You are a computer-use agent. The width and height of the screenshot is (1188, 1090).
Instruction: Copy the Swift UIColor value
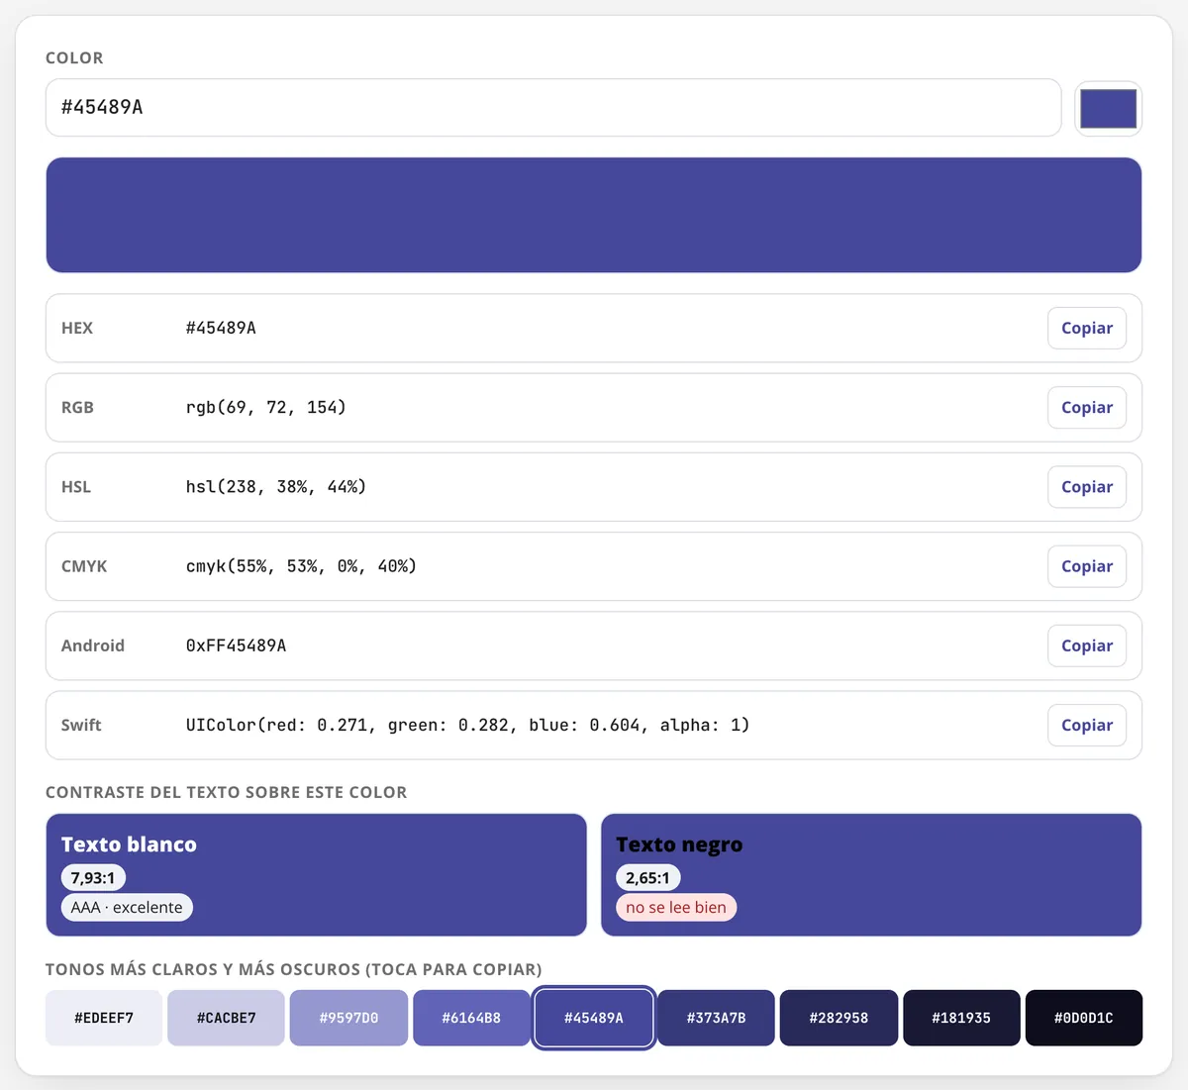point(1087,725)
